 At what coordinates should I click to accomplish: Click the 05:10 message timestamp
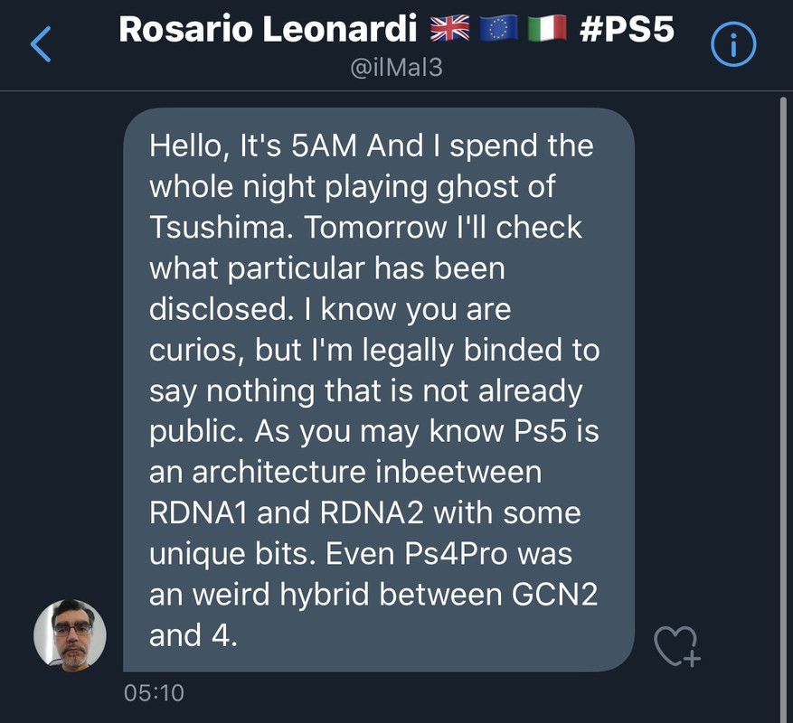[x=154, y=692]
